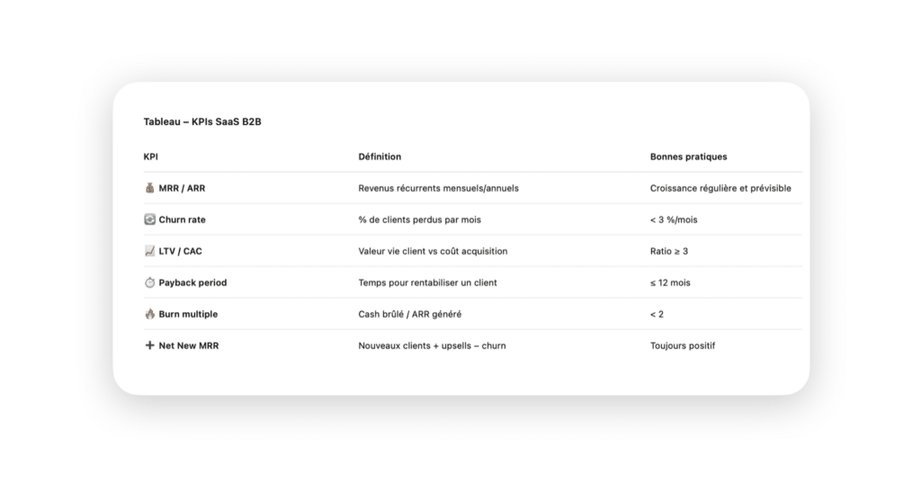Click the cell 'Cash brûlé / ARR généré'
Screen dimensions: 921x483
coord(410,314)
